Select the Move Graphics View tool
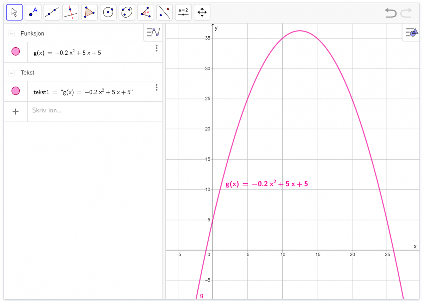423x301 pixels. [202, 12]
